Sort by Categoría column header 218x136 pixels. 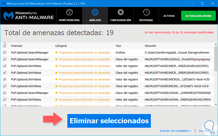point(61,46)
